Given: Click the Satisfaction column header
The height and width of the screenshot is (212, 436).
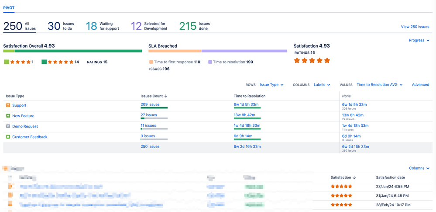Looking at the screenshot, I should [x=340, y=177].
